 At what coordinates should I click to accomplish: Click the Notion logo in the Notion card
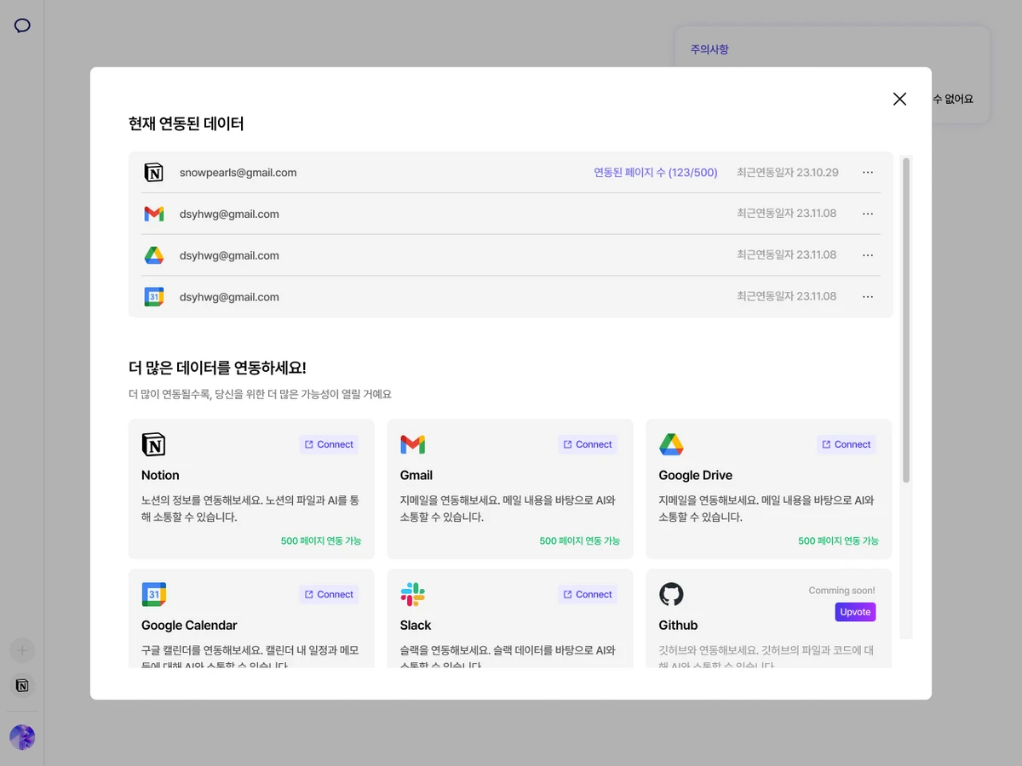point(153,444)
